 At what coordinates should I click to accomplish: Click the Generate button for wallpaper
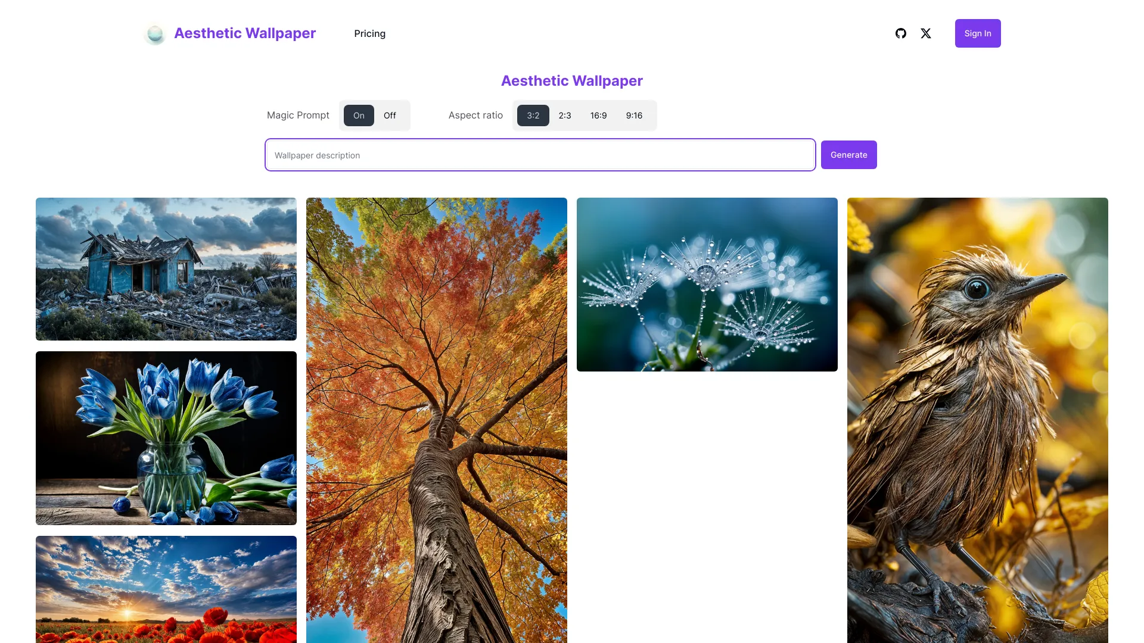pos(848,155)
